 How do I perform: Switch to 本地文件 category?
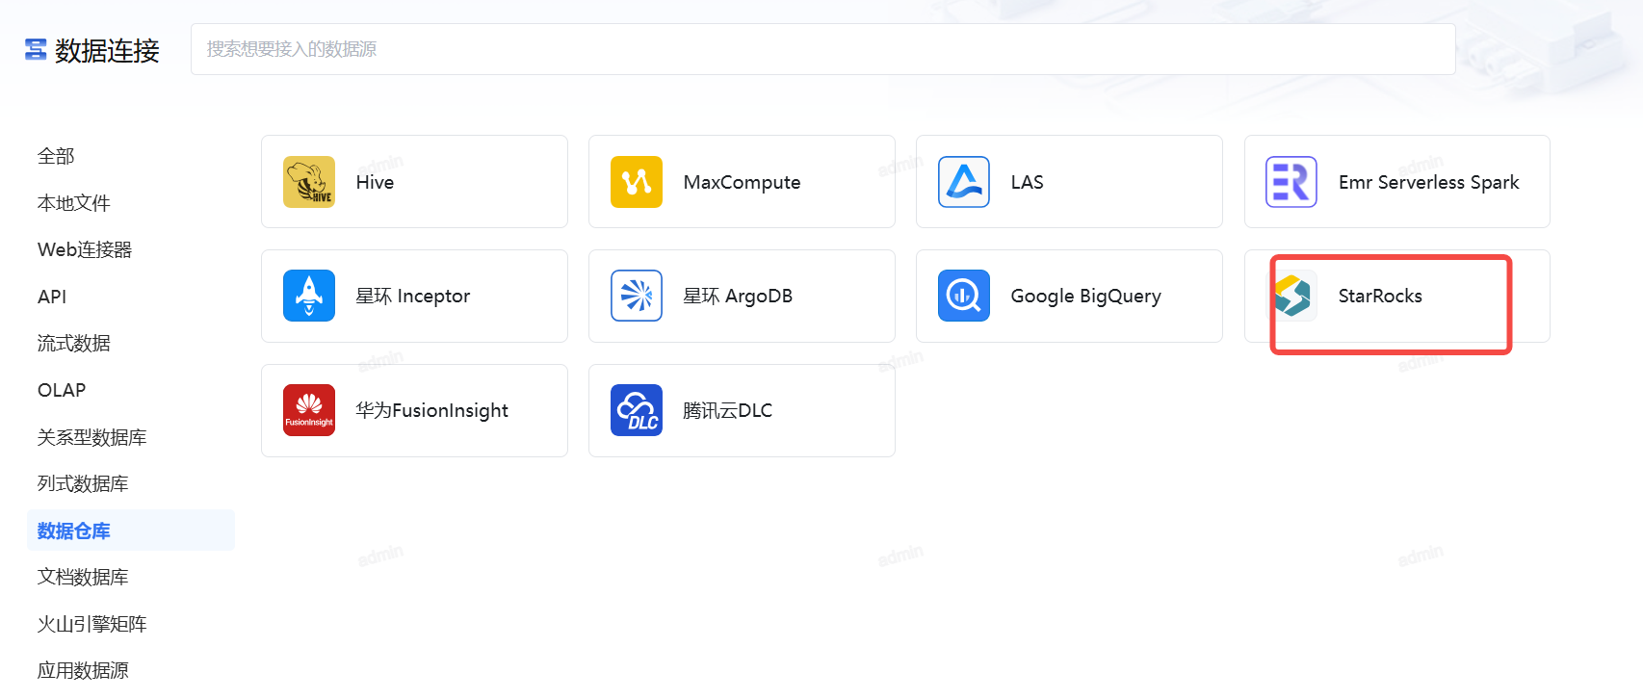(x=74, y=203)
